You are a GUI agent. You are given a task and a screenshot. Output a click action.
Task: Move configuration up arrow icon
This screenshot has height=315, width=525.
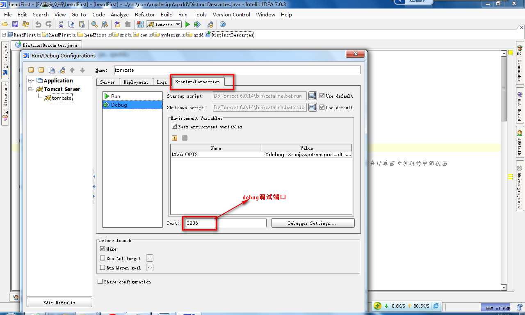click(x=72, y=70)
